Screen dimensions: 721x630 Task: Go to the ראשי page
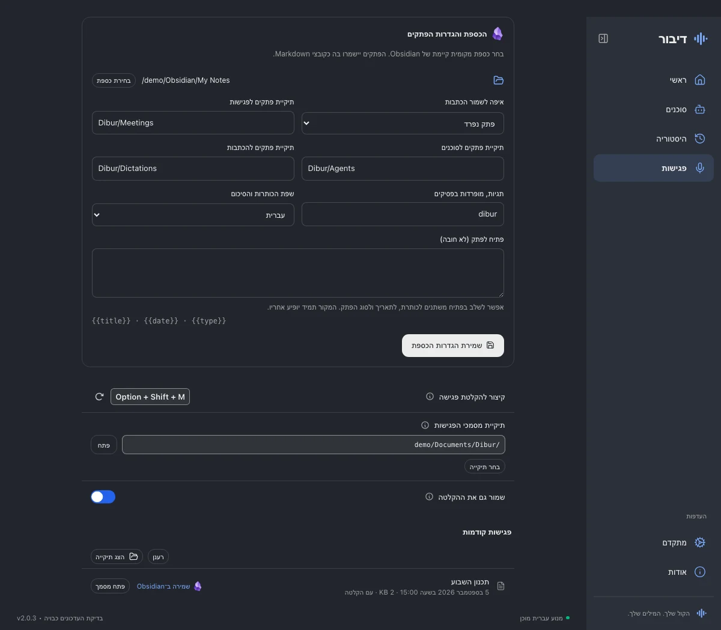654,80
